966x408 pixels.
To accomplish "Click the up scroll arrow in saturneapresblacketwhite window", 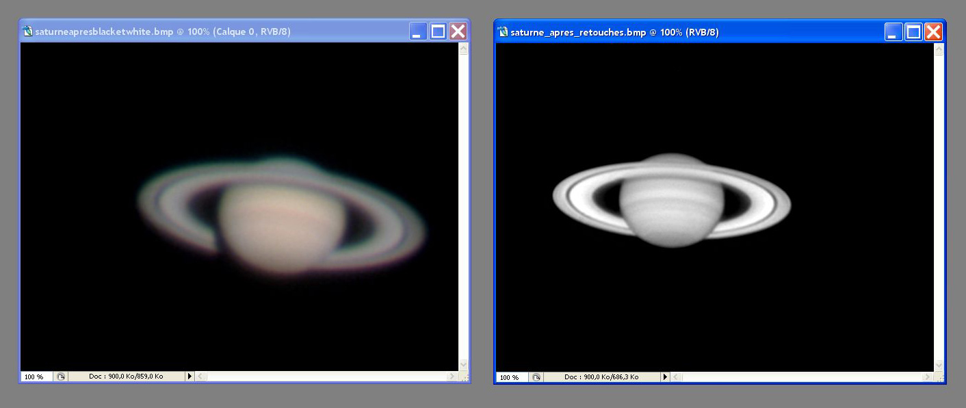I will tap(463, 49).
